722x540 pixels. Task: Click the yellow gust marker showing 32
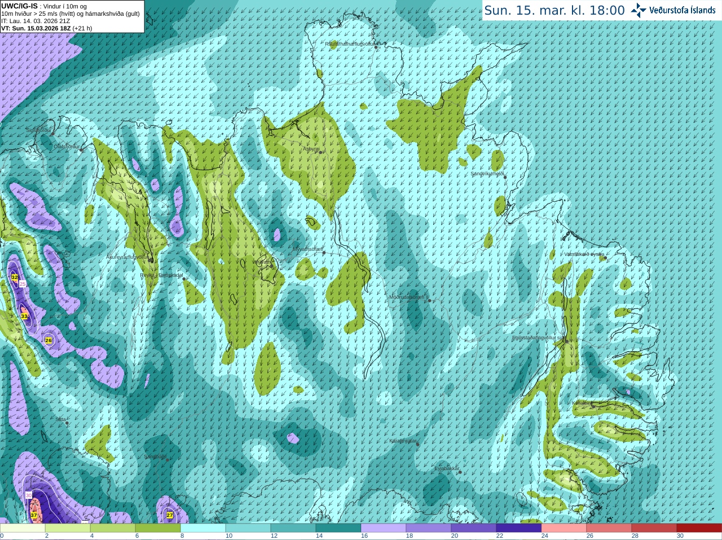click(15, 277)
